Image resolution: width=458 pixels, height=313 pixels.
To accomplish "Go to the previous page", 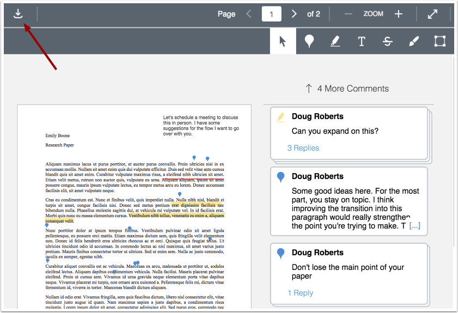I will (249, 14).
